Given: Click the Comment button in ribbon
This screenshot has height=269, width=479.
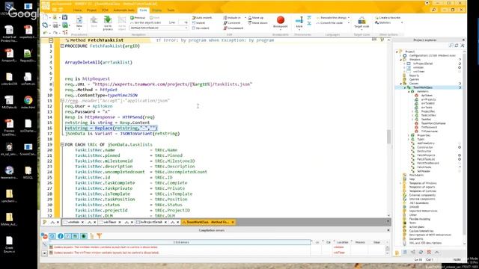Looking at the screenshot, I should click(232, 23).
